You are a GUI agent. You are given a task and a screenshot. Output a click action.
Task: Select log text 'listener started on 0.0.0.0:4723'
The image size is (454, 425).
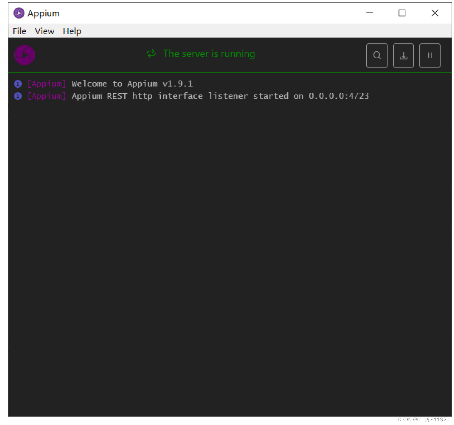[x=289, y=96]
